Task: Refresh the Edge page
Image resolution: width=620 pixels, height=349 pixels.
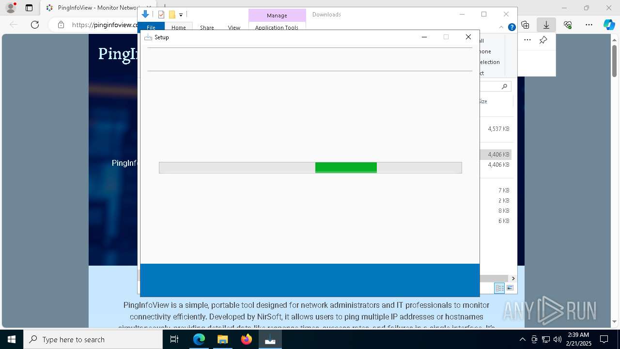Action: coord(35,25)
